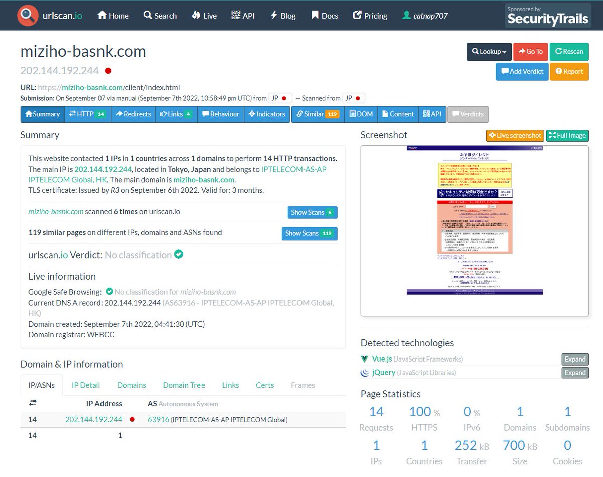Open the DOM tab
Image resolution: width=603 pixels, height=477 pixels.
pos(361,114)
